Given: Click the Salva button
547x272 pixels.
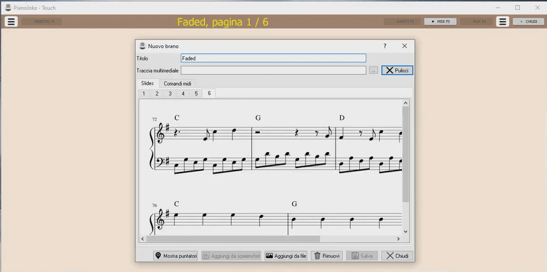Looking at the screenshot, I should 362,256.
